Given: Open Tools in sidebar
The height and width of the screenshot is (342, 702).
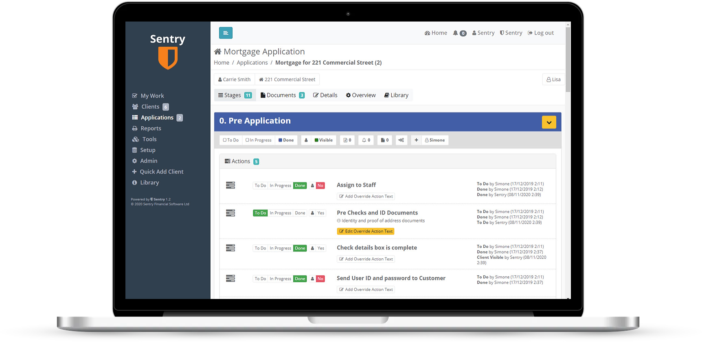Looking at the screenshot, I should 145,139.
